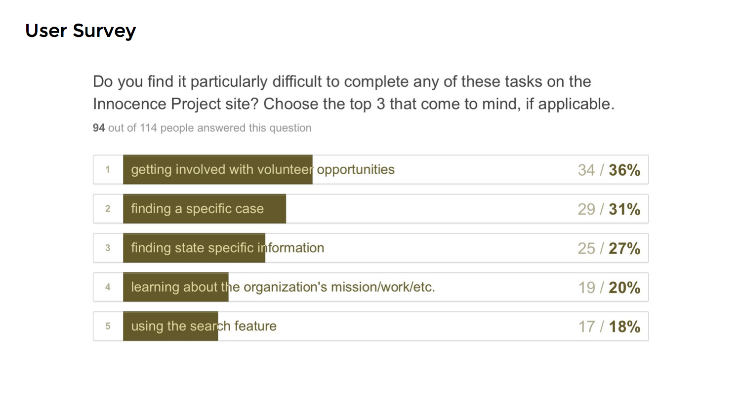This screenshot has width=741, height=416.
Task: Click rank number 5 cell
Action: click(108, 326)
